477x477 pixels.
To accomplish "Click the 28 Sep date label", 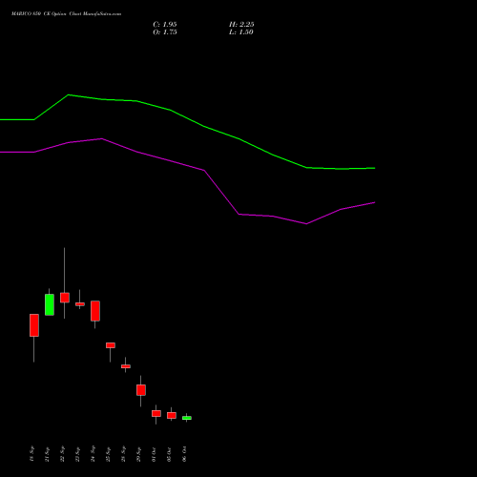I will tap(123, 454).
